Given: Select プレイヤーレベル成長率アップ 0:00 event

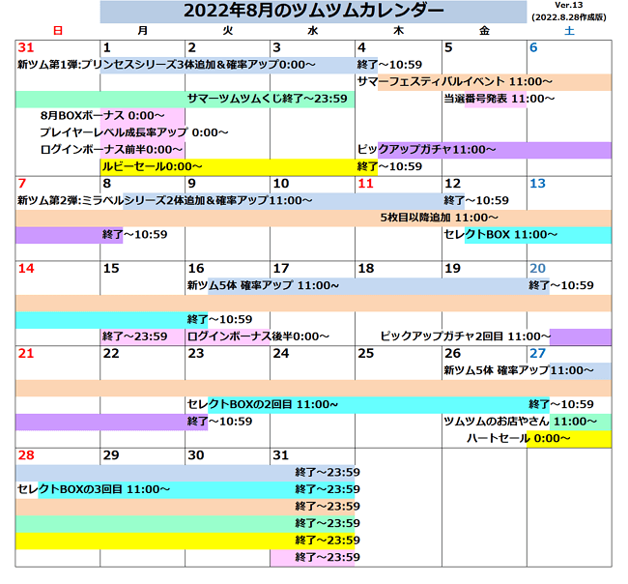Looking at the screenshot, I should click(133, 132).
